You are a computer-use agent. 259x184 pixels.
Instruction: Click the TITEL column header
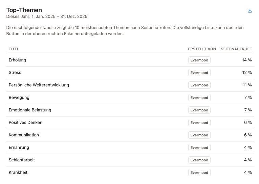[x=14, y=49]
